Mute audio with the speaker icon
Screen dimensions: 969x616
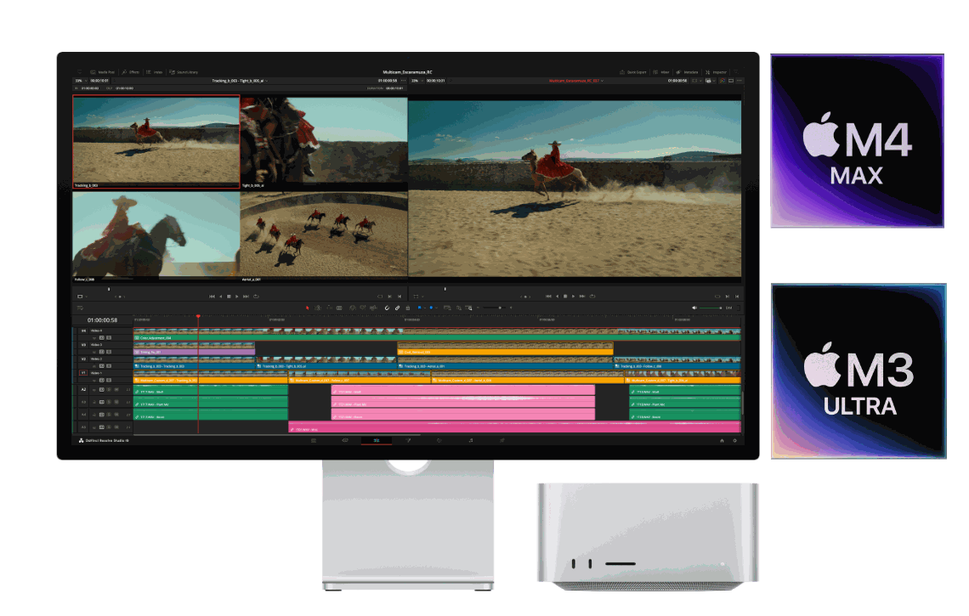pyautogui.click(x=694, y=308)
